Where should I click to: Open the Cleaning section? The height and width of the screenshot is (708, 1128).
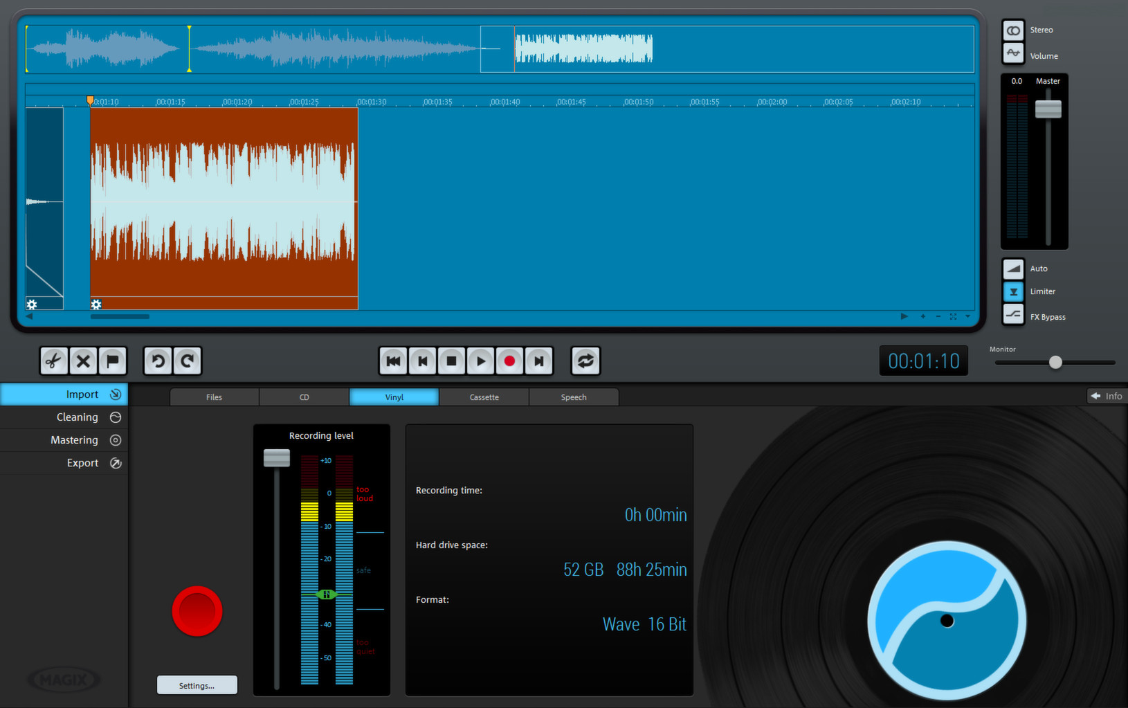point(64,417)
